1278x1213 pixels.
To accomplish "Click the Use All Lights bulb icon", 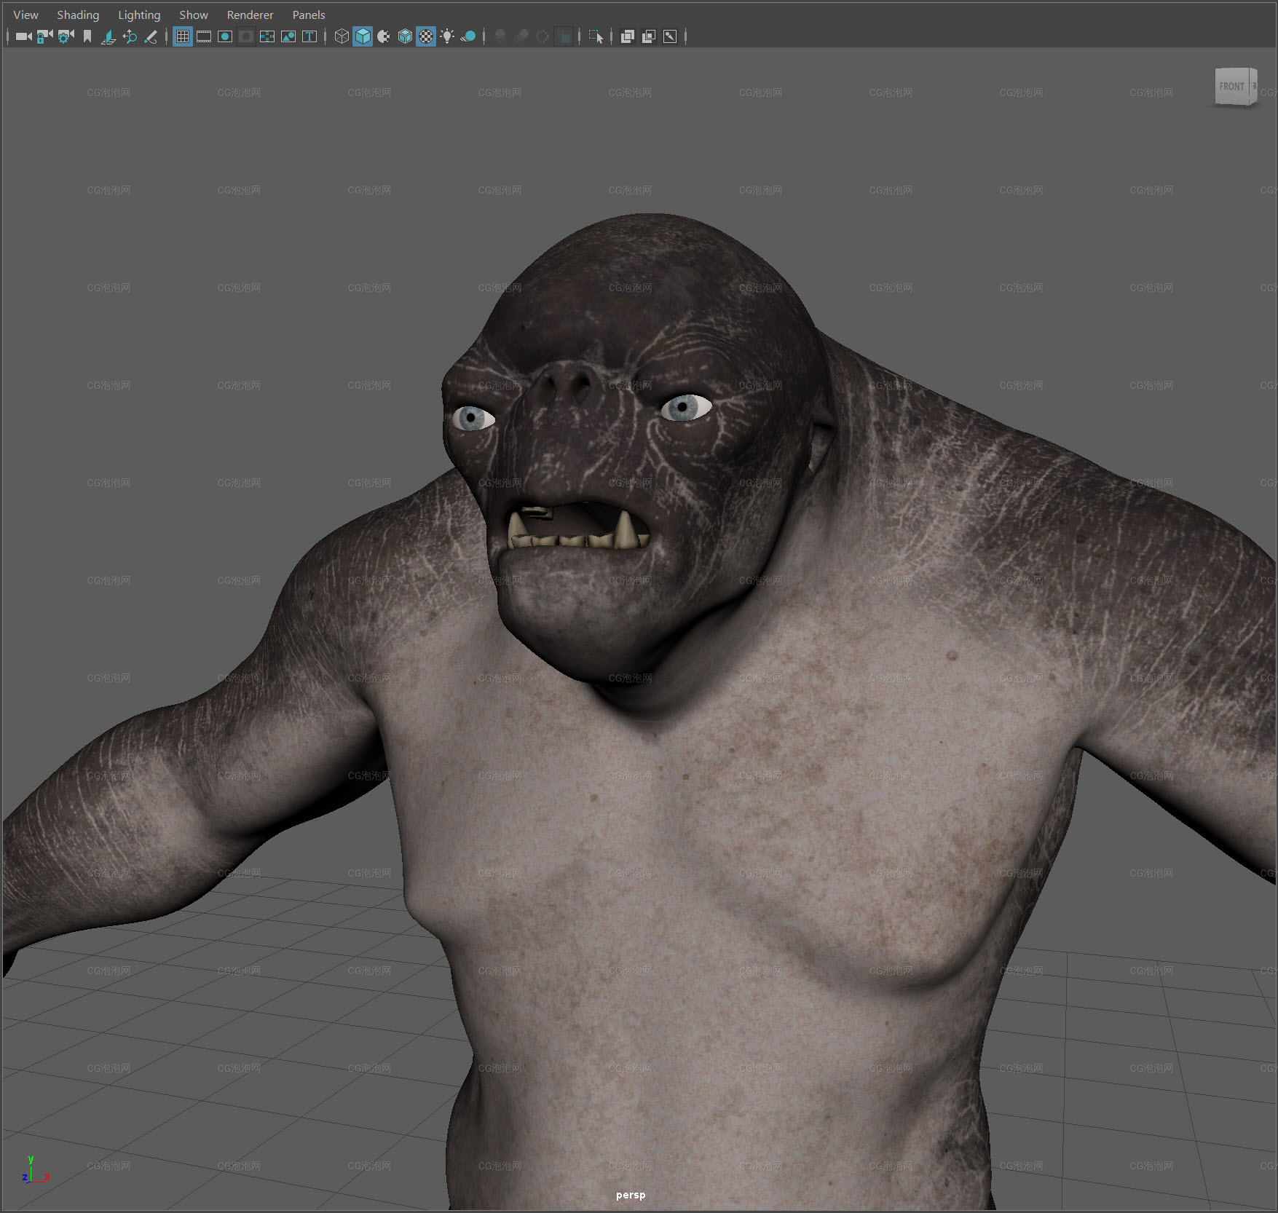I will tap(447, 36).
